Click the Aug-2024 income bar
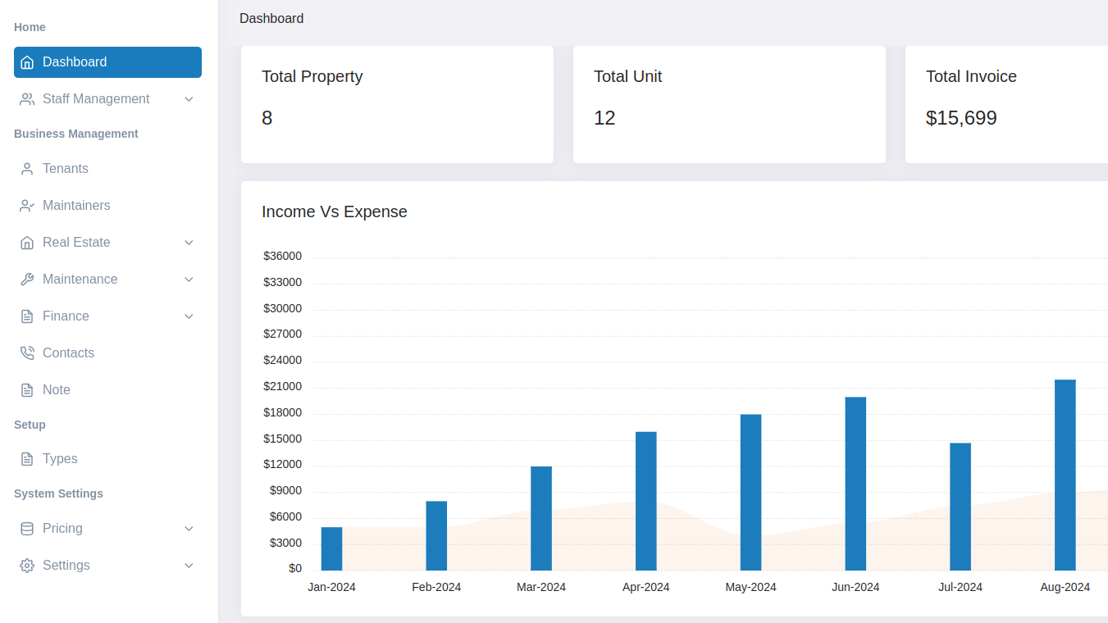This screenshot has width=1108, height=623. click(x=1065, y=475)
